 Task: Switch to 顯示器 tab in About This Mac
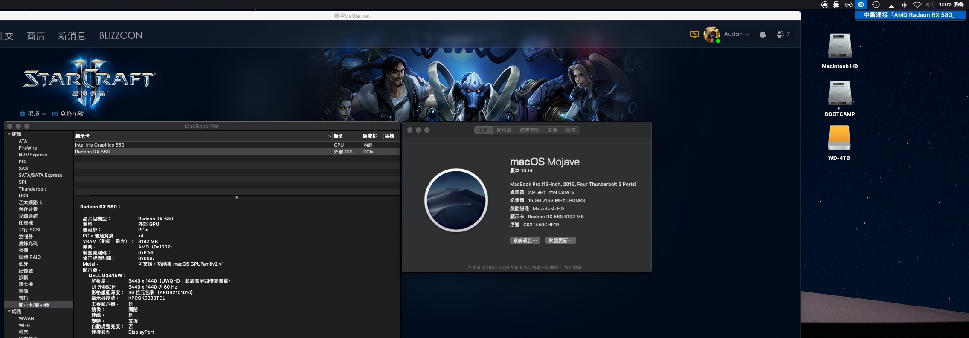pyautogui.click(x=504, y=130)
